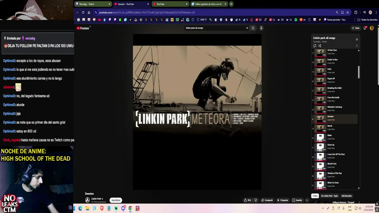Dislike the video
The image size is (379, 213).
[256, 200]
